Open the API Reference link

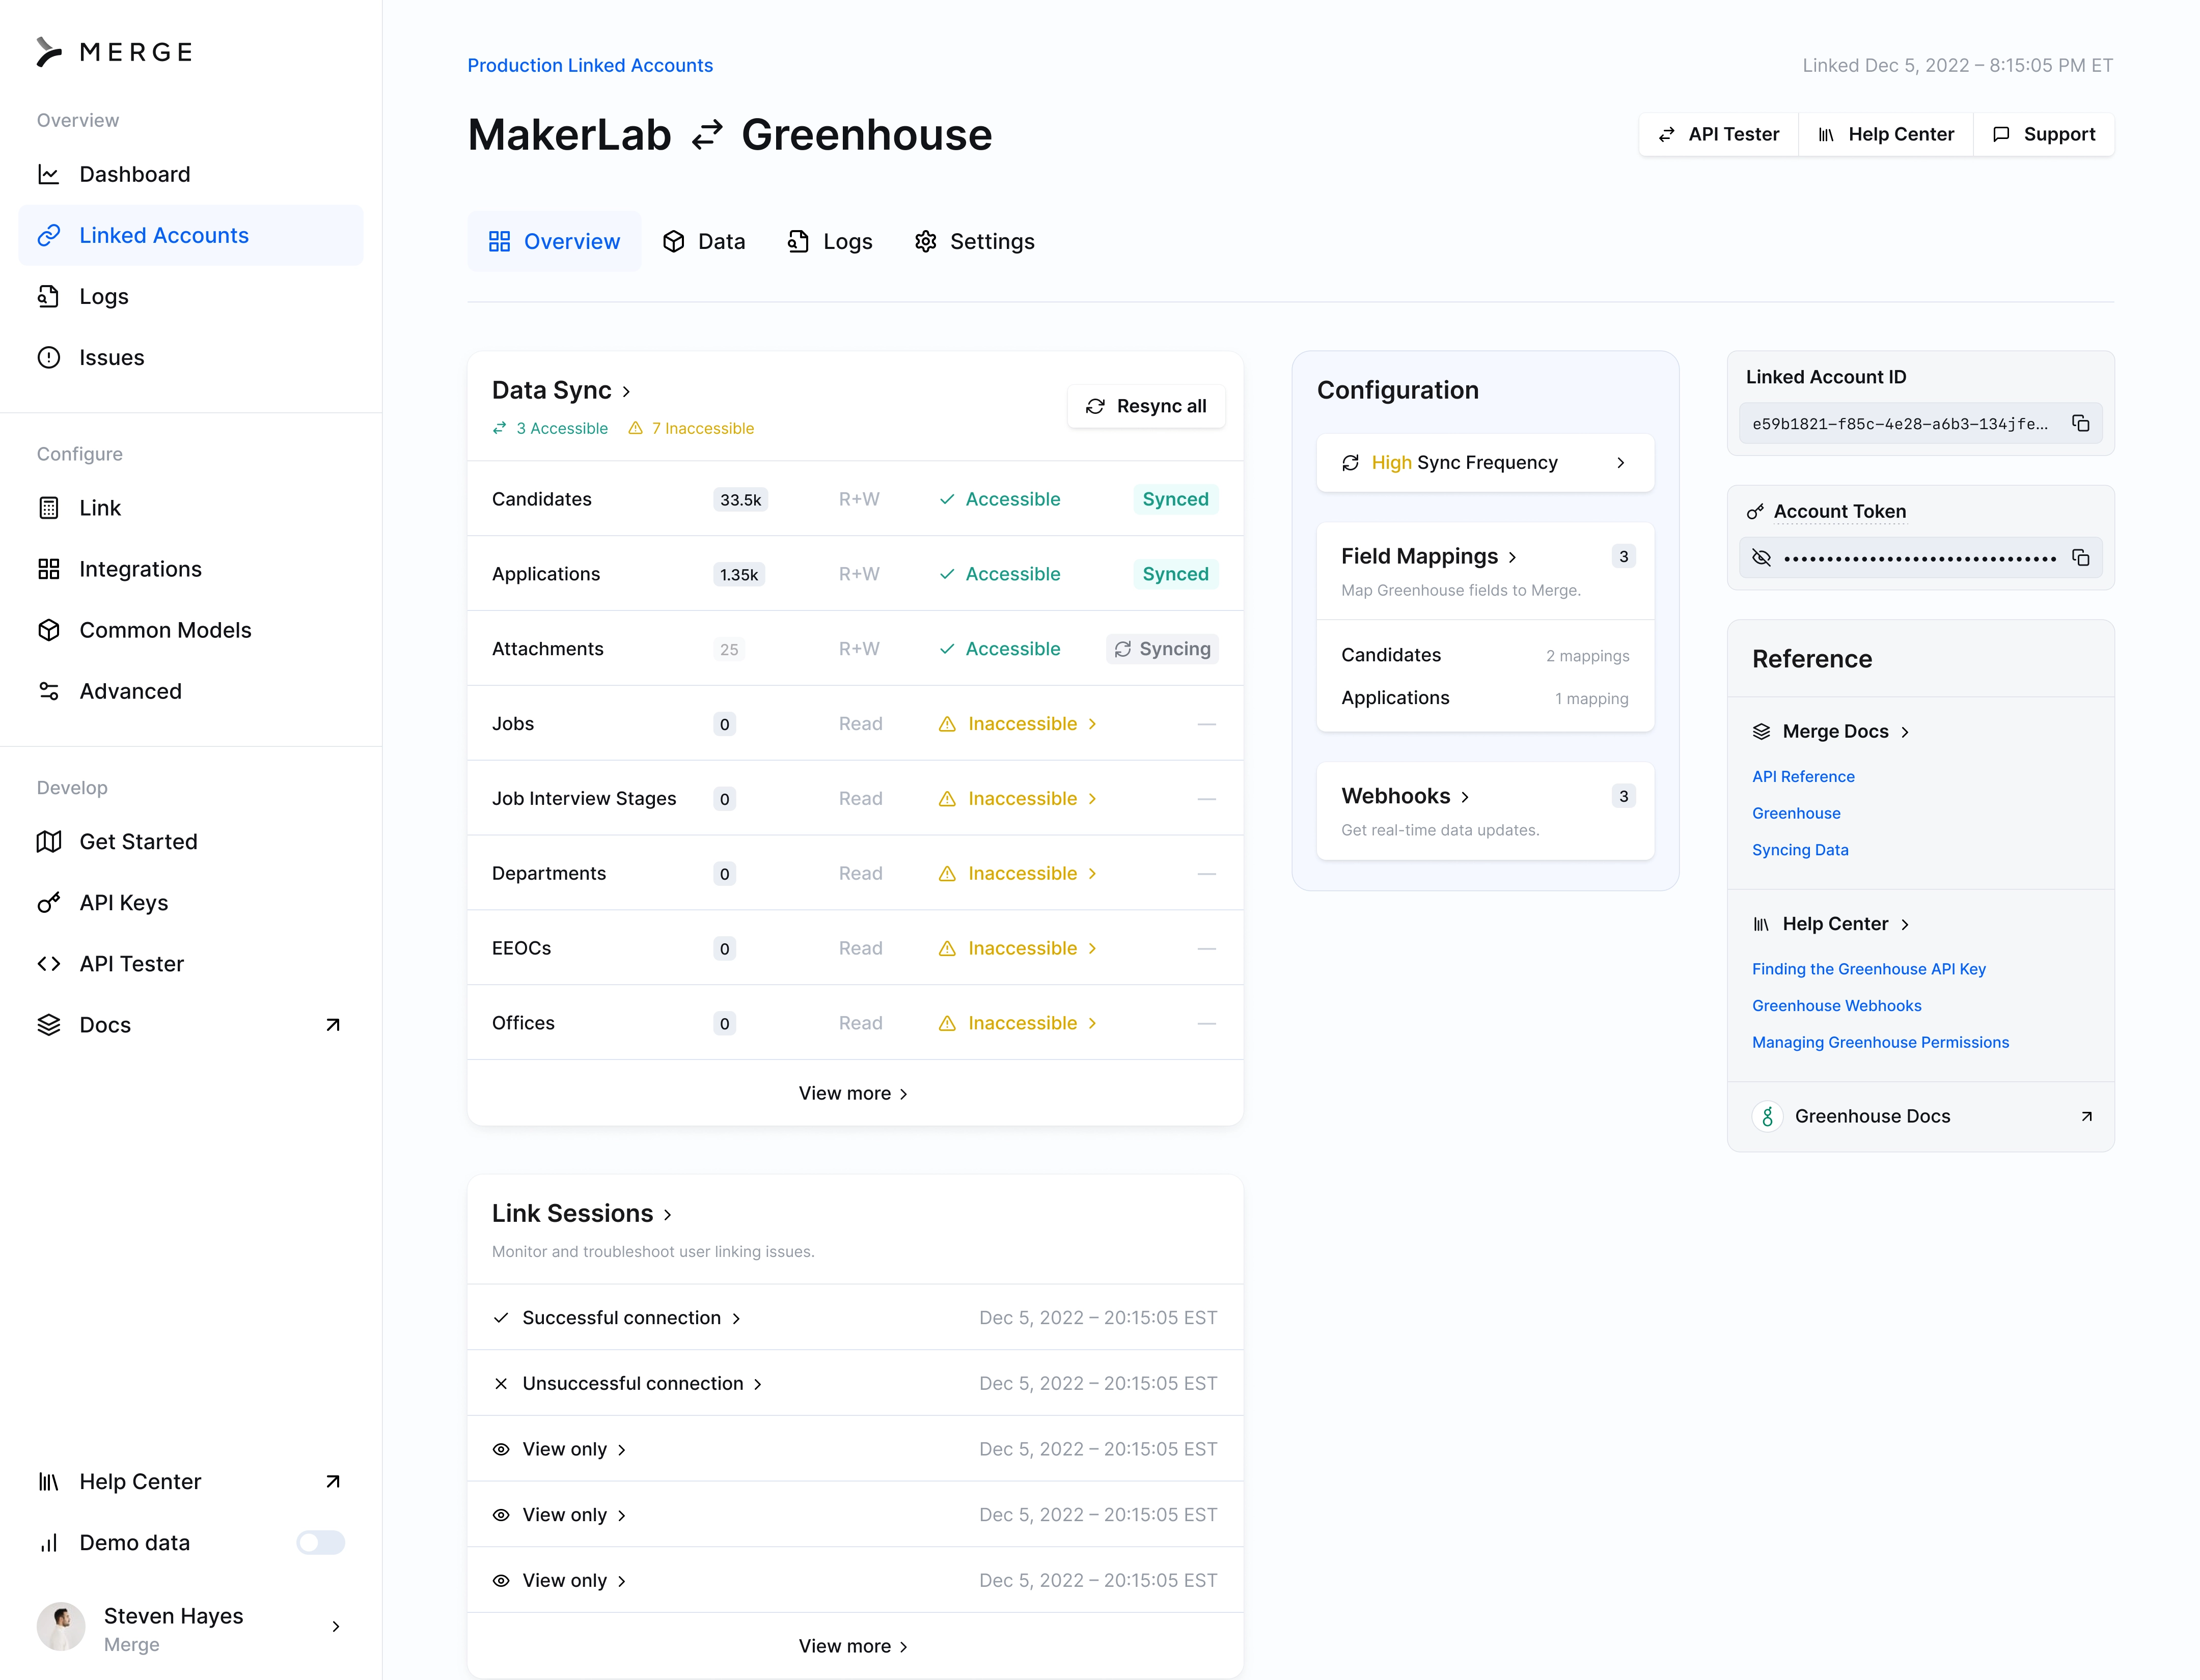pyautogui.click(x=1803, y=777)
